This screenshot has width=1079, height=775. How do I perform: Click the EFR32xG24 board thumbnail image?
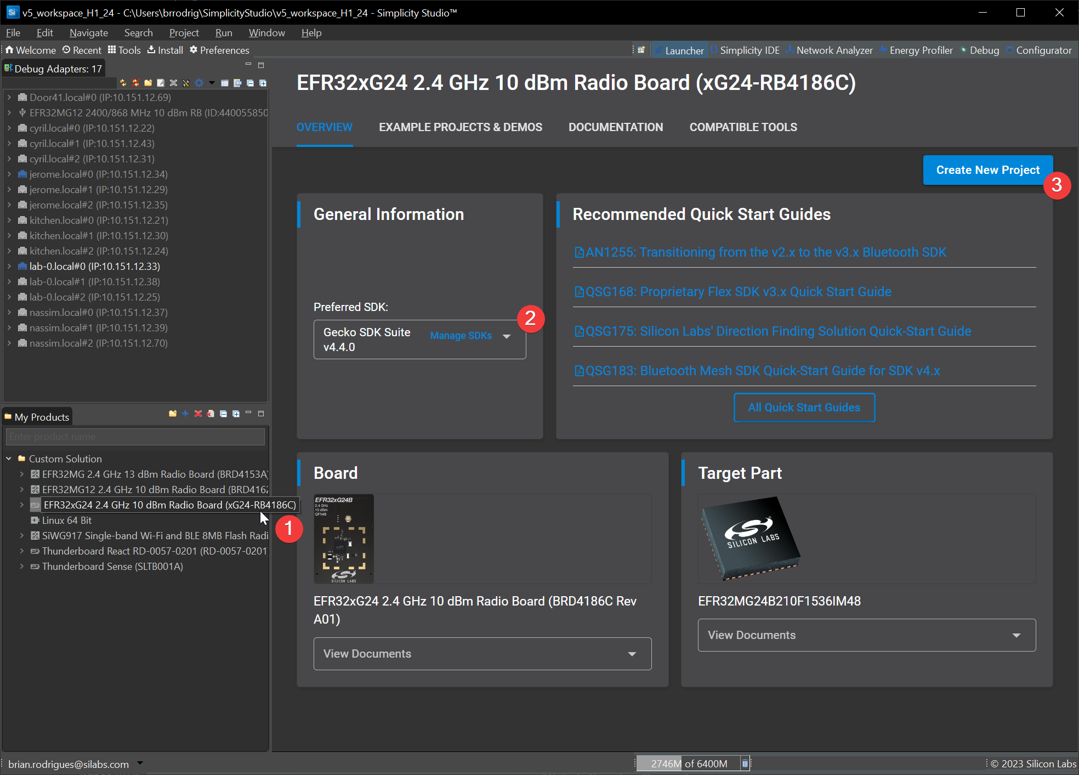(344, 539)
